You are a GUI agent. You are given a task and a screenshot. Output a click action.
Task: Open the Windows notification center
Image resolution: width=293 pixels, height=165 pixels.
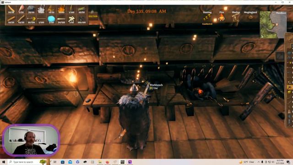tap(288, 162)
